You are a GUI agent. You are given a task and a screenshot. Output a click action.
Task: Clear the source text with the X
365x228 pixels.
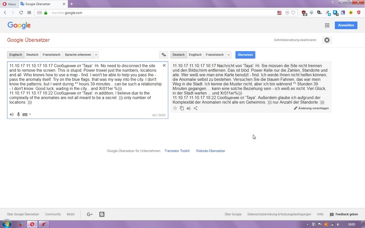tap(164, 66)
